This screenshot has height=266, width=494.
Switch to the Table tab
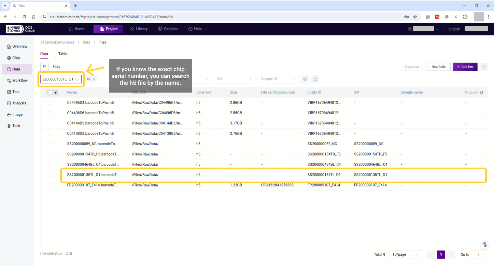pos(63,54)
